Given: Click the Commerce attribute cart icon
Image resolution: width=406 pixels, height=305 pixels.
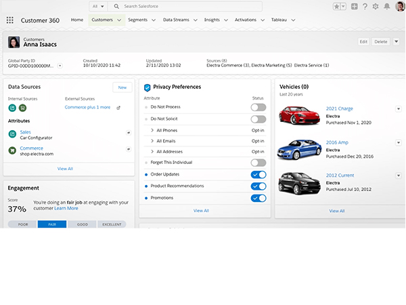Looking at the screenshot, I should coord(12,150).
